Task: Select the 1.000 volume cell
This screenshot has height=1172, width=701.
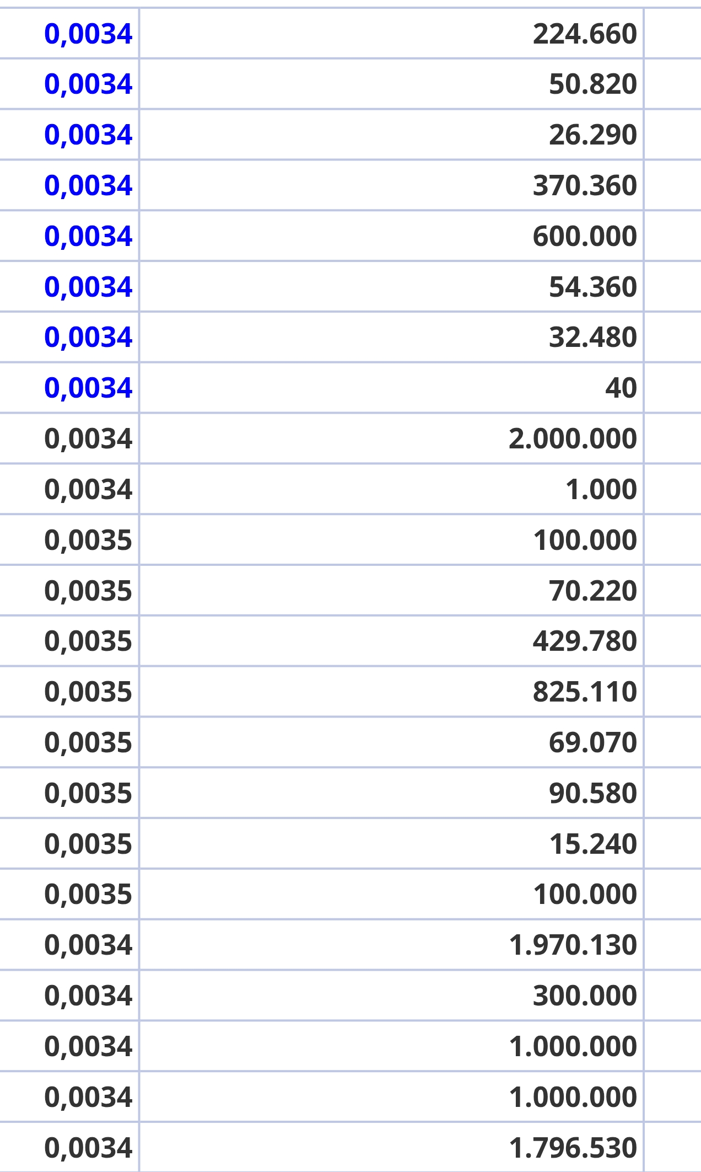Action: coord(391,489)
